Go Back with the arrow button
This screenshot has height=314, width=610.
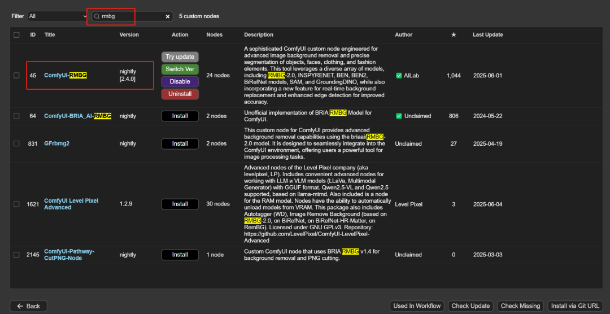coord(28,306)
